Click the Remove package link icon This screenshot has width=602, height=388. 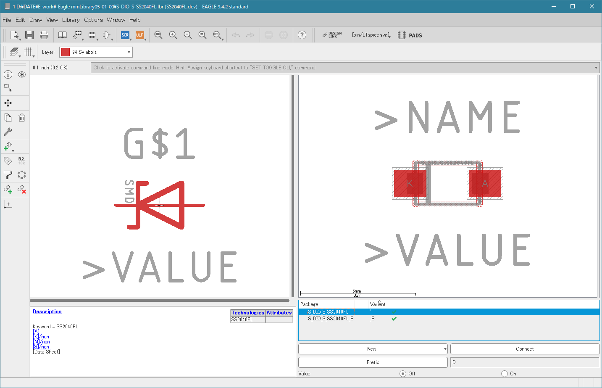pyautogui.click(x=22, y=190)
